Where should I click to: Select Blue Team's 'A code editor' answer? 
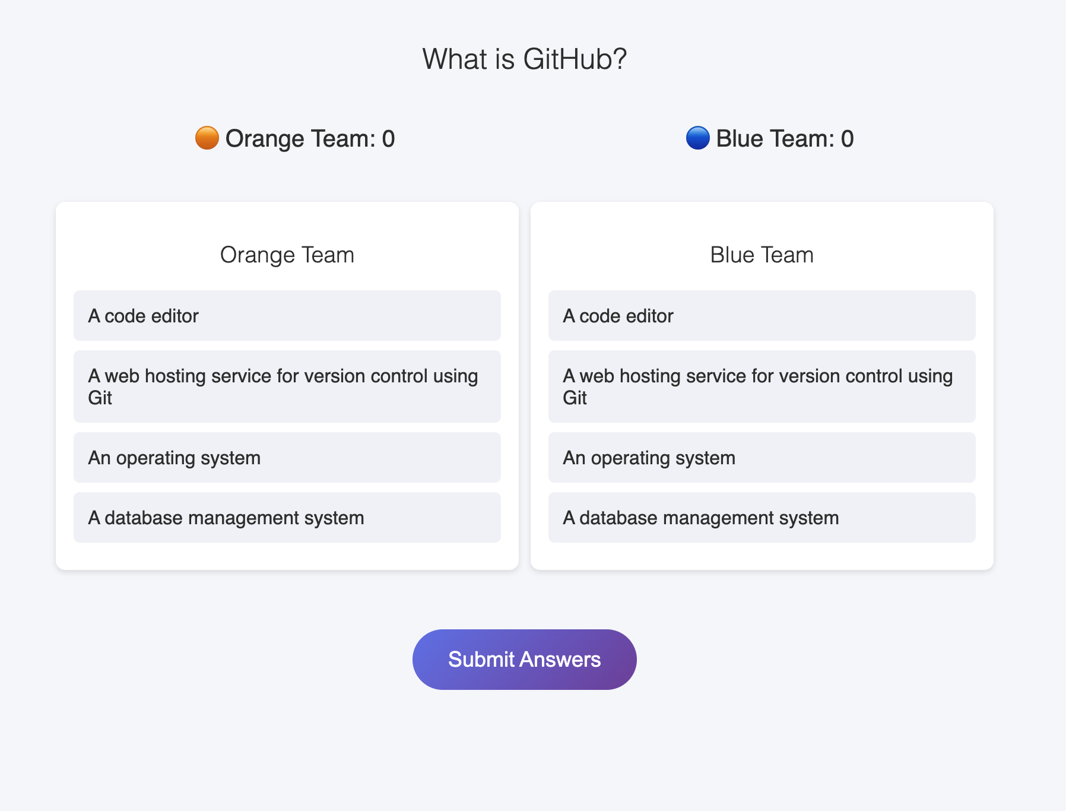pos(762,315)
